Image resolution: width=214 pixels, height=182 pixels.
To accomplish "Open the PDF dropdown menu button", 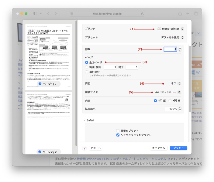I will [x=95, y=148].
